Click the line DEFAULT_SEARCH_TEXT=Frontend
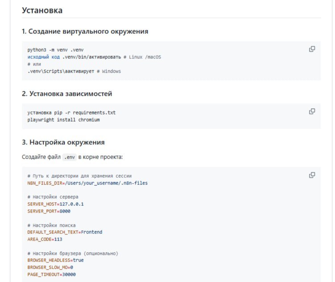The image size is (335, 282). point(65,232)
